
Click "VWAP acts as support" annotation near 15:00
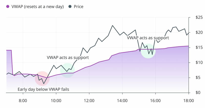point(148,38)
